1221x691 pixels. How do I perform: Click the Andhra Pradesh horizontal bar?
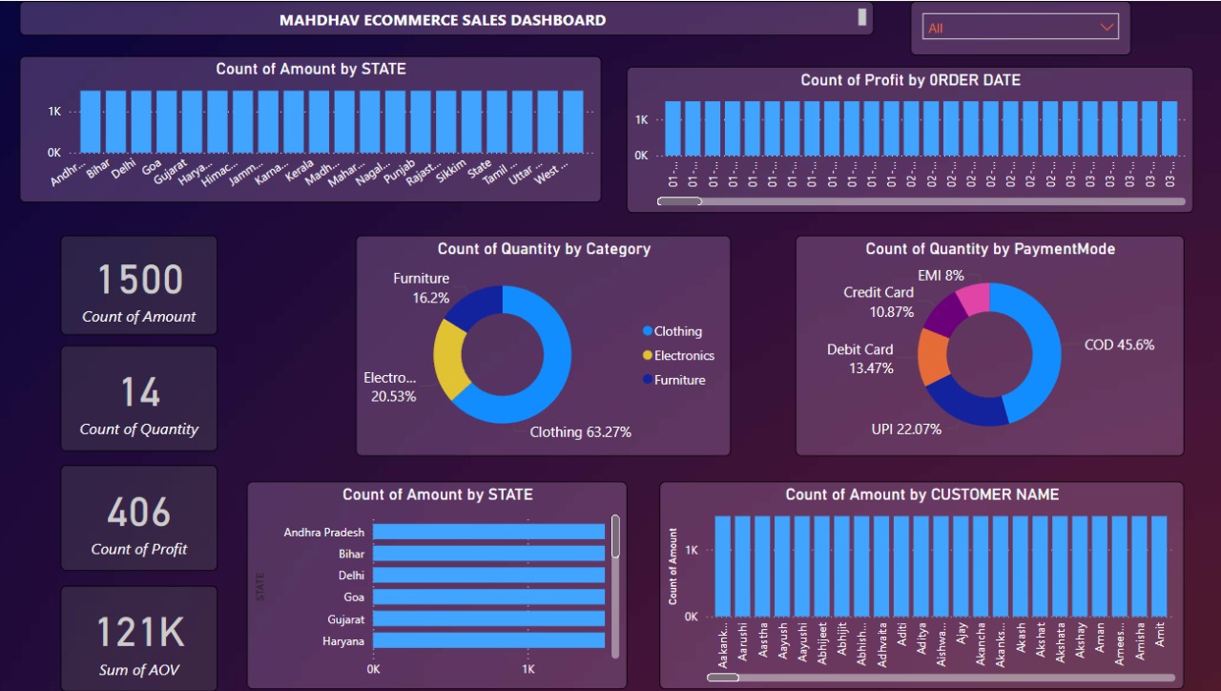pos(488,532)
